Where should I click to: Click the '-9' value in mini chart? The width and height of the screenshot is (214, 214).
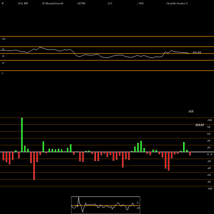point(137,203)
